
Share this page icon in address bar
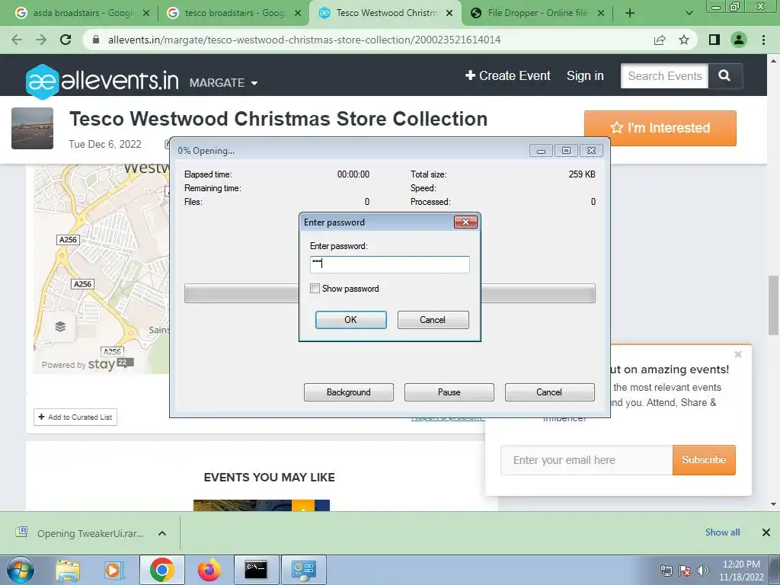tap(660, 40)
